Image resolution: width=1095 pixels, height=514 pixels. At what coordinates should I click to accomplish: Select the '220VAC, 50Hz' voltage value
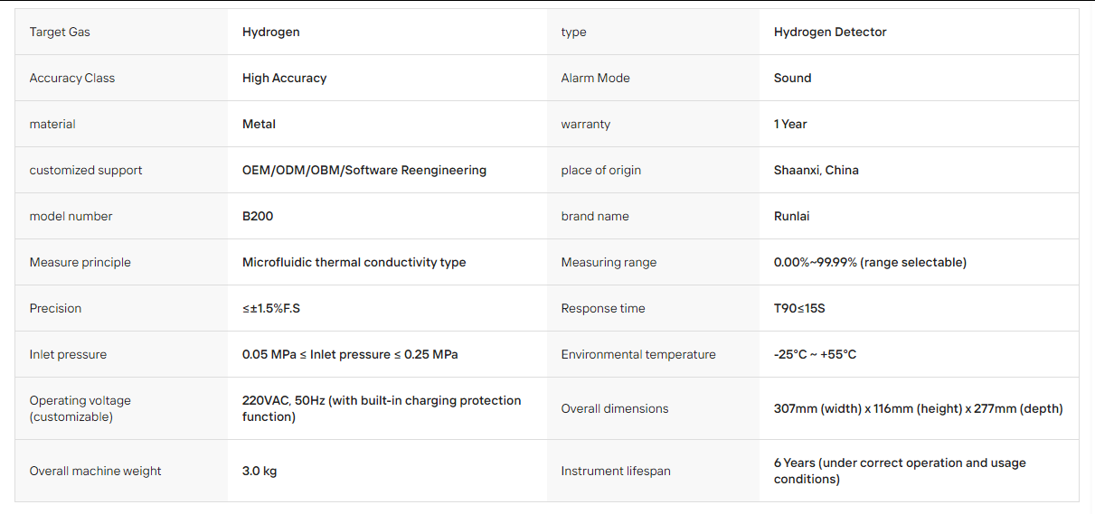[x=382, y=408]
